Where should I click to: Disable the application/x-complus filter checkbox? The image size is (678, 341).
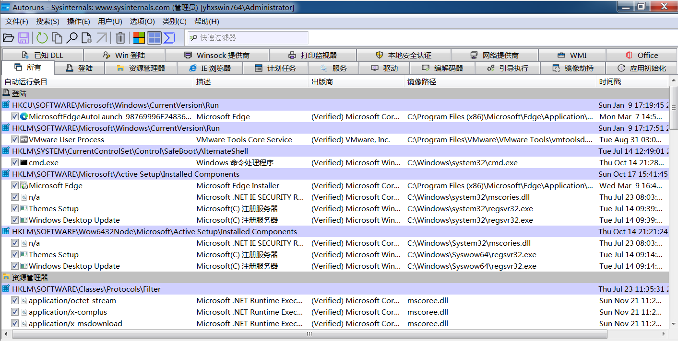click(15, 312)
